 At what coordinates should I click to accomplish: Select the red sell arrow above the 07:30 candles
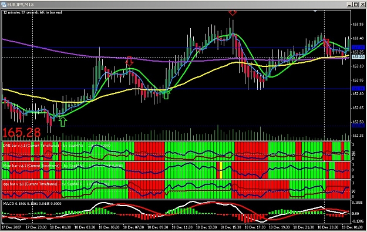point(129,61)
